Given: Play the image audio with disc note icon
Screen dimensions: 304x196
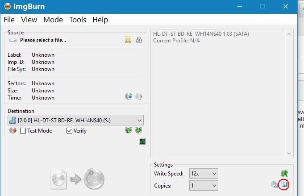Looking at the screenshot, I should [129, 96].
